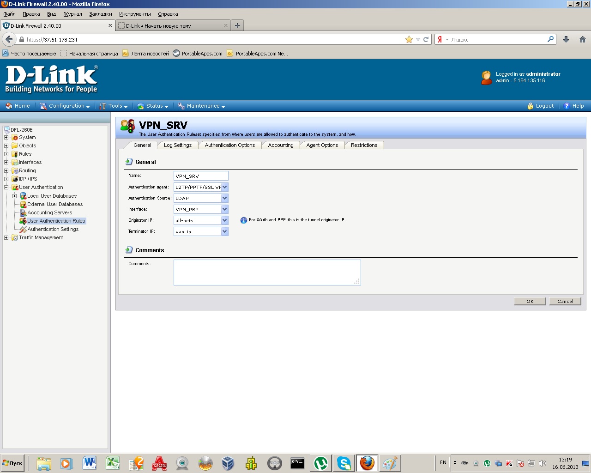Click the Rules icon in tree
591x473 pixels.
click(15, 154)
